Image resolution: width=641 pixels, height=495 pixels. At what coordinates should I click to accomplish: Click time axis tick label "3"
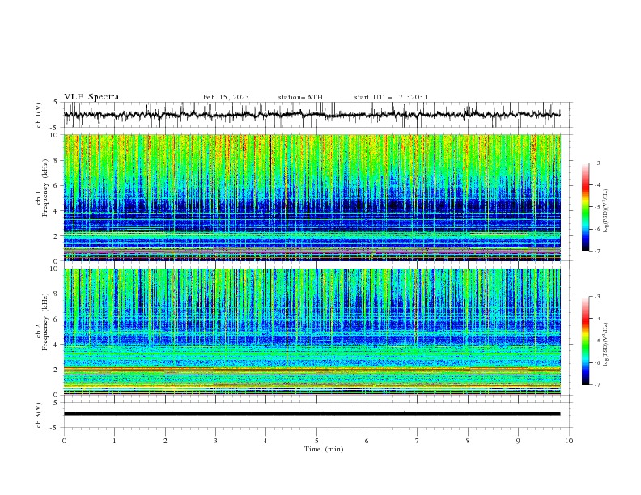tap(215, 441)
